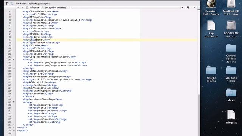The height and width of the screenshot is (136, 242).
Task: Open the '(no symbol selected)' function popup
Action: tap(57, 8)
